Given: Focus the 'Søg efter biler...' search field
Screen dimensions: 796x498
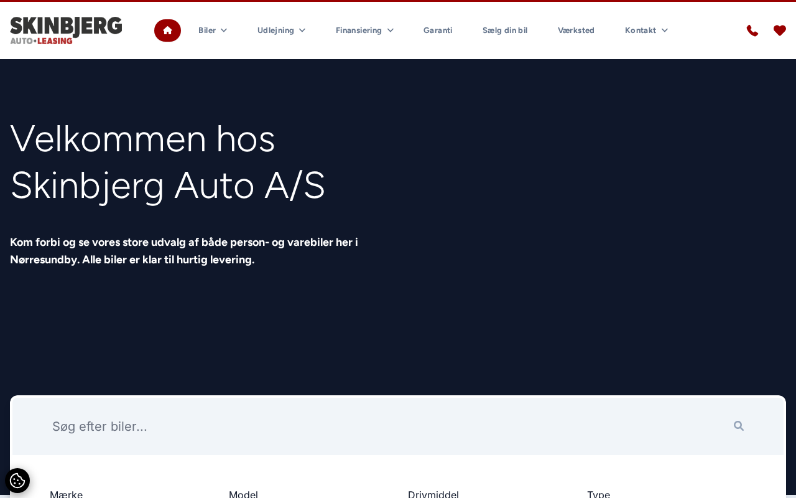Looking at the screenshot, I should (x=373, y=426).
